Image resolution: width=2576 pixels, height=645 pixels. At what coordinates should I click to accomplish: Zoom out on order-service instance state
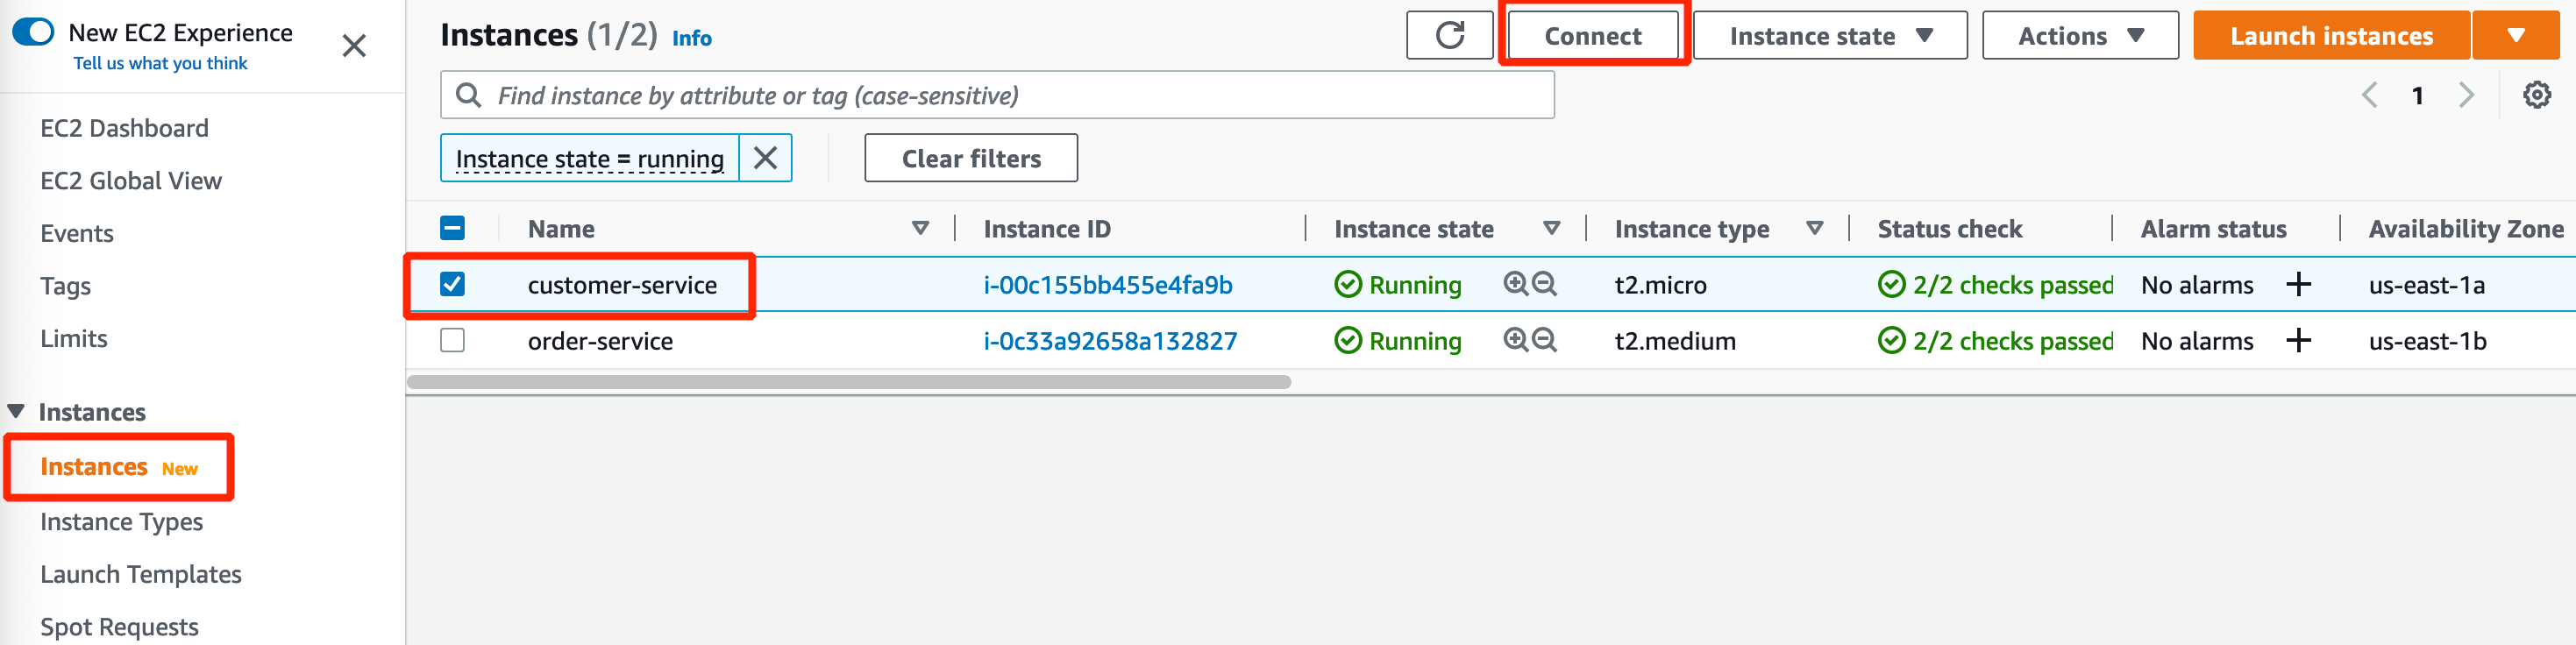click(x=1544, y=340)
